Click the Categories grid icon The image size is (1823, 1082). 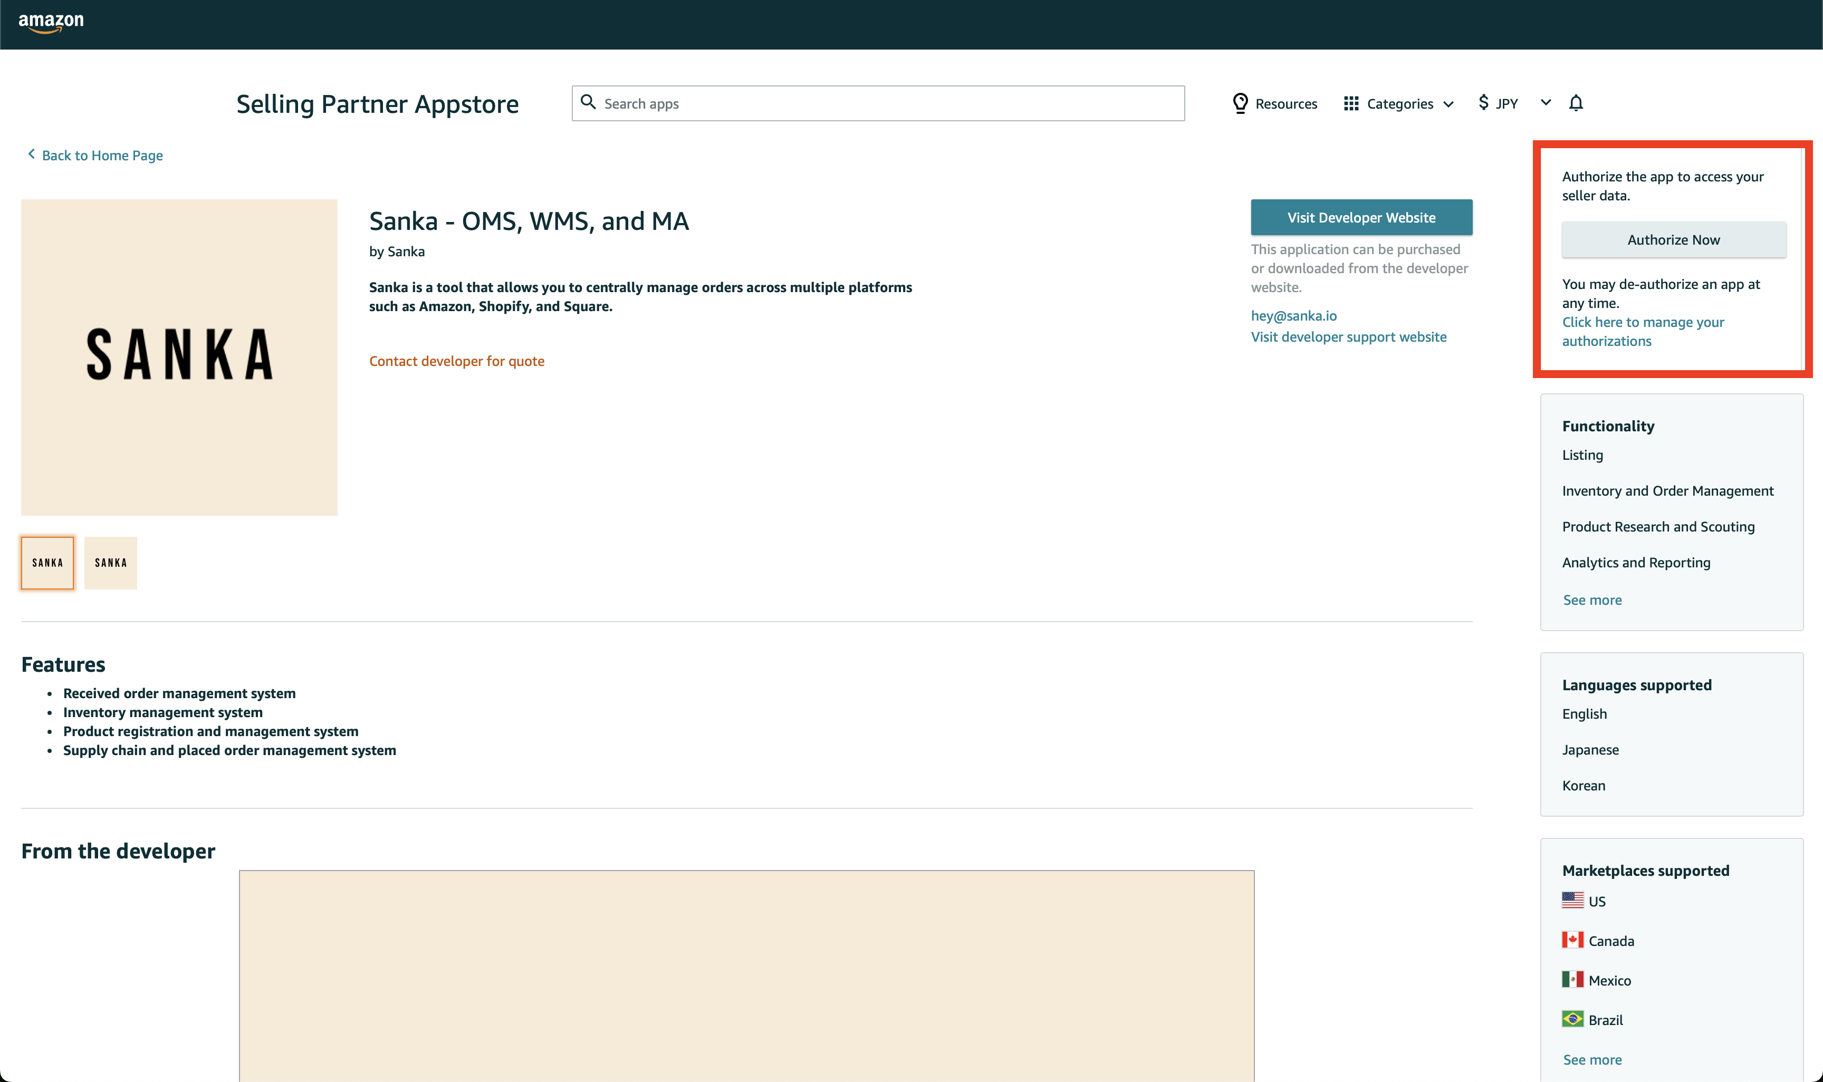1351,103
